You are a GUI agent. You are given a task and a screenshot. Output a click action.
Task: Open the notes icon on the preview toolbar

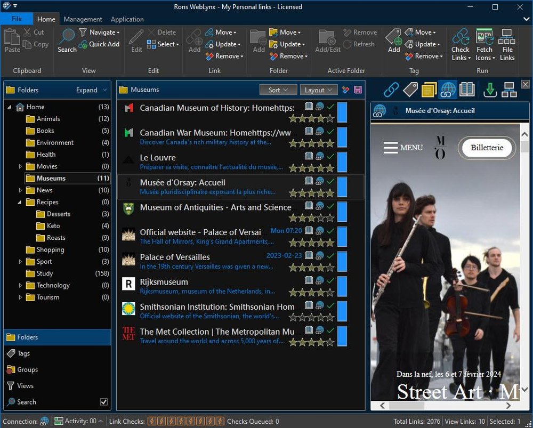[429, 90]
